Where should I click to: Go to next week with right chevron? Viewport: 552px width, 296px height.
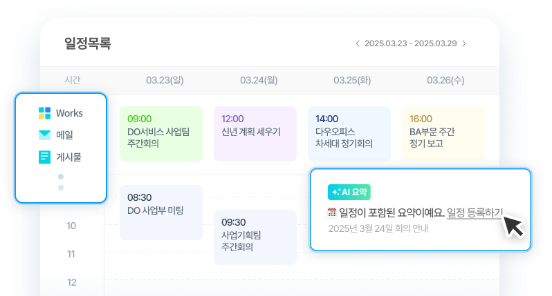[464, 43]
